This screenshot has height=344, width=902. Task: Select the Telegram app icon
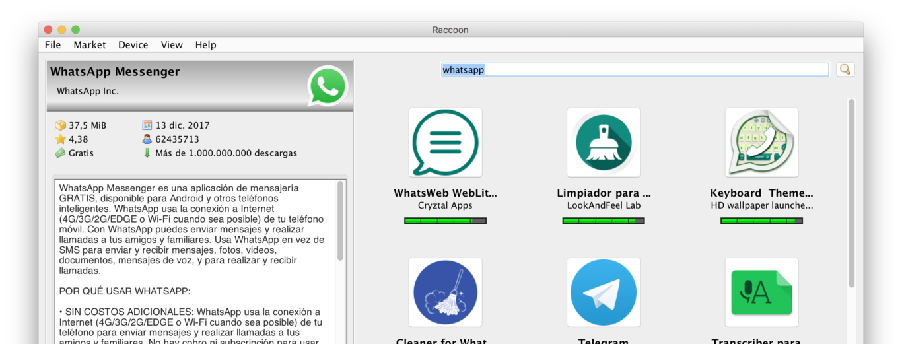tap(604, 292)
